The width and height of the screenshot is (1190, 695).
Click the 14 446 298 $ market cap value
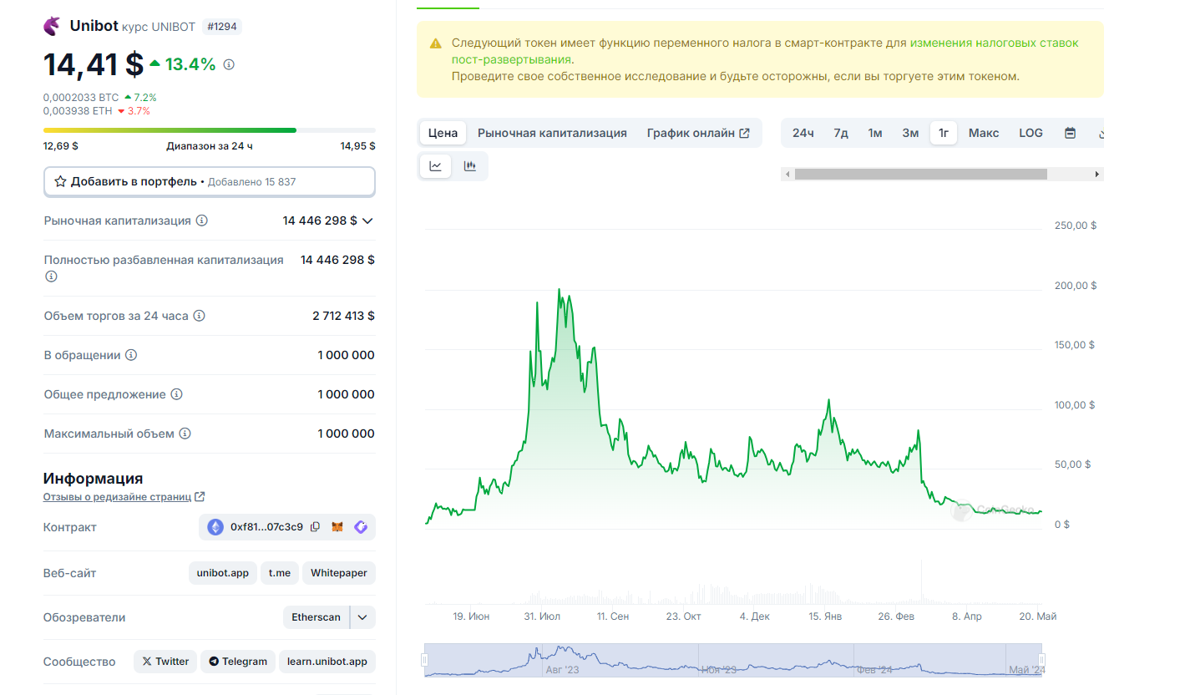320,221
